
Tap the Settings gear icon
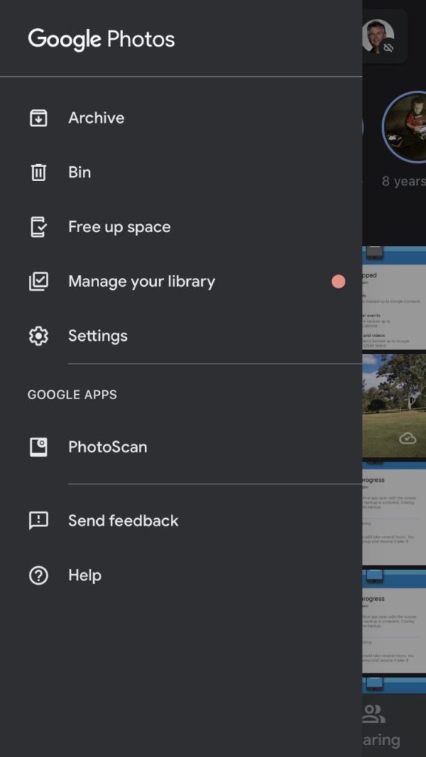[38, 336]
